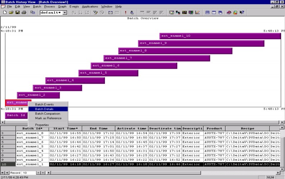Go to first record navigation button
This screenshot has height=179, width=285.
3,173
